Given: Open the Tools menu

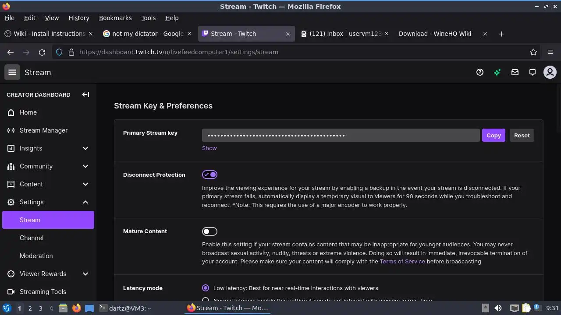Looking at the screenshot, I should (x=148, y=18).
